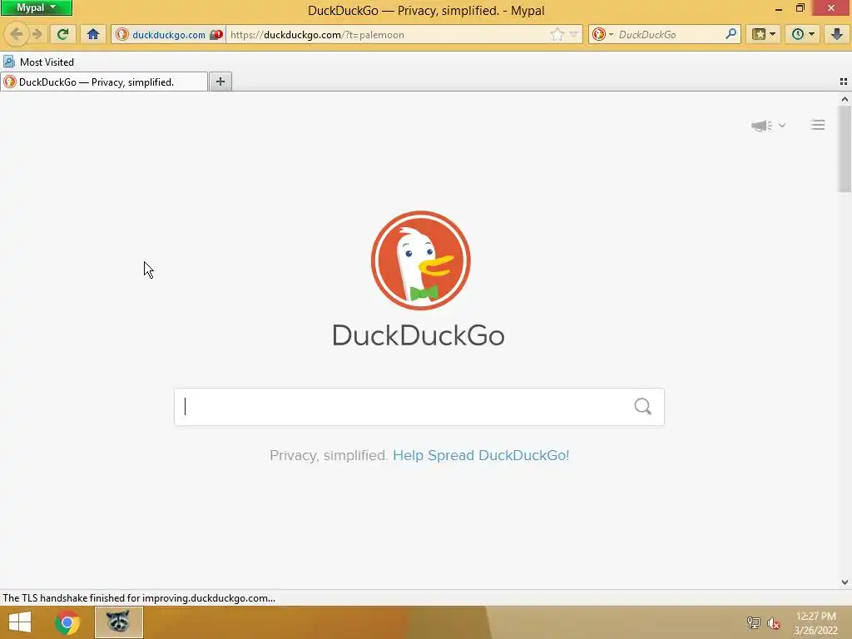Image resolution: width=852 pixels, height=639 pixels.
Task: Click the search magnifier button in page
Action: tap(643, 406)
